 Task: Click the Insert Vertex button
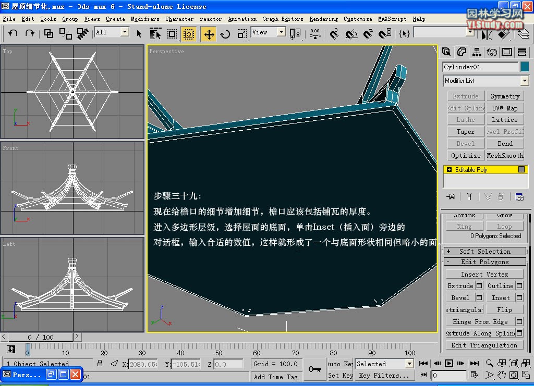click(x=484, y=274)
